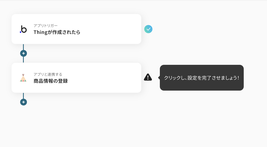Click the tent-shaped app icon
Screen dimensions: 267x147
tap(23, 78)
